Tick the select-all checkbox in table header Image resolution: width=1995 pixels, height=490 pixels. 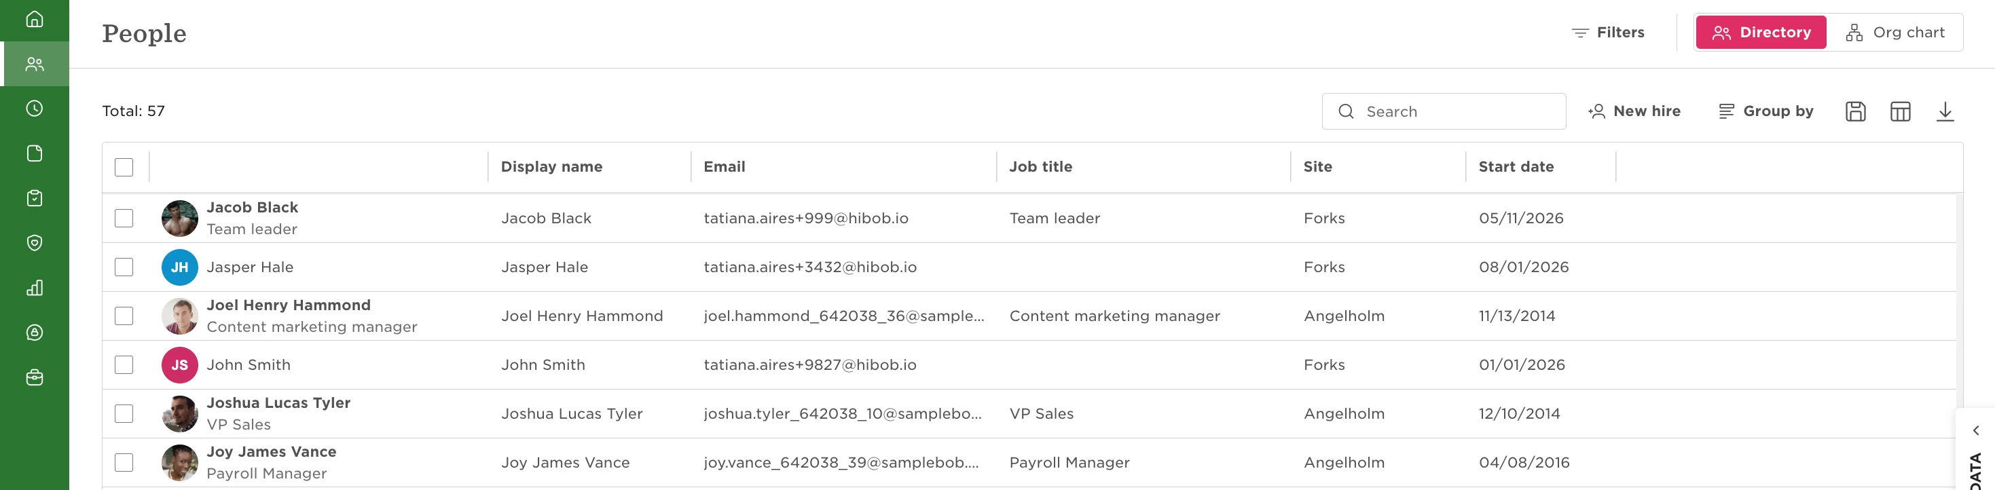pyautogui.click(x=124, y=167)
